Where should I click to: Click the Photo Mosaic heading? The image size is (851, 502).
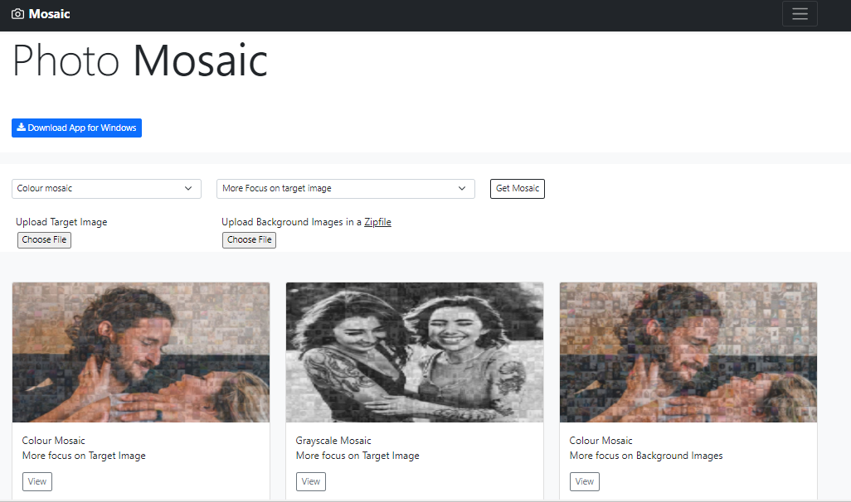[140, 60]
